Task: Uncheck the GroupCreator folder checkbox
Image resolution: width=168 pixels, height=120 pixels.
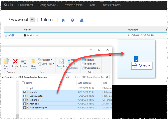Action: pyautogui.click(x=24, y=96)
